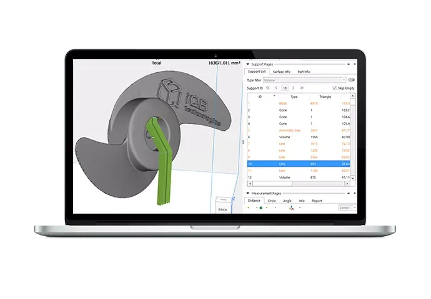The width and height of the screenshot is (431, 299).
Task: Switch to the Support List tab
Action: tap(257, 72)
